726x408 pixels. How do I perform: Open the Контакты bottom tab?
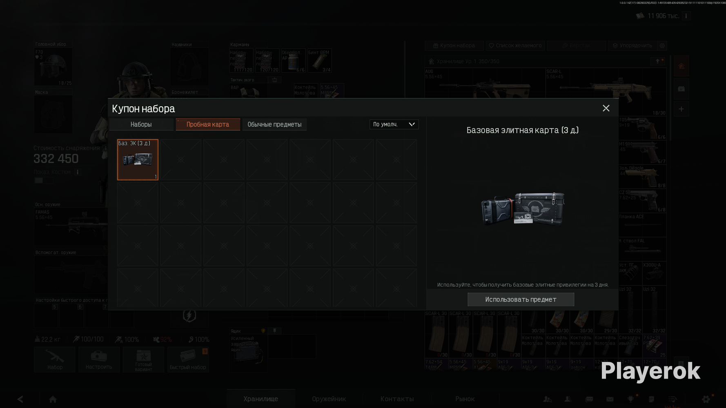click(397, 399)
